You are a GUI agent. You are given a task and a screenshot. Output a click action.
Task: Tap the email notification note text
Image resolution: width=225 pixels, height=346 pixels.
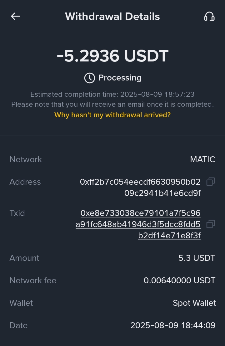coord(112,104)
